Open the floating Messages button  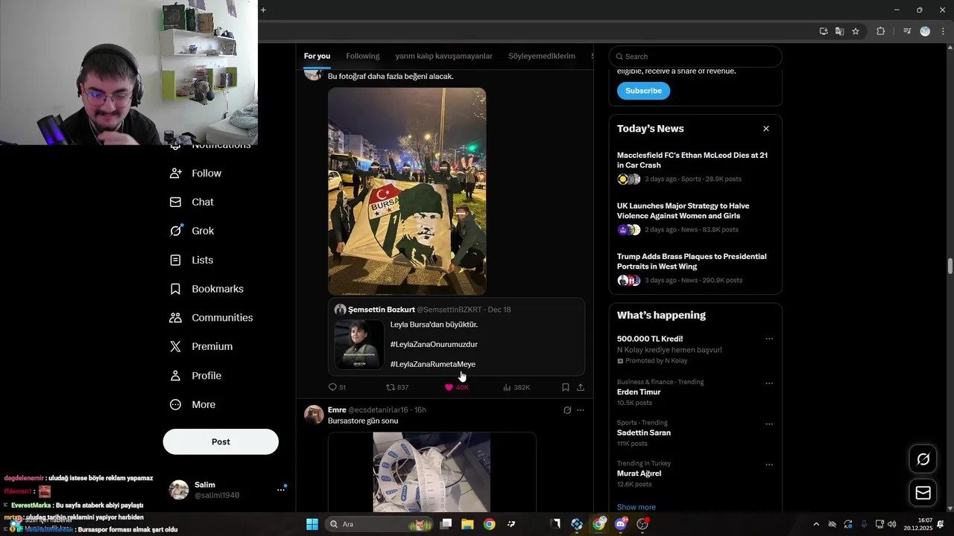coord(923,493)
